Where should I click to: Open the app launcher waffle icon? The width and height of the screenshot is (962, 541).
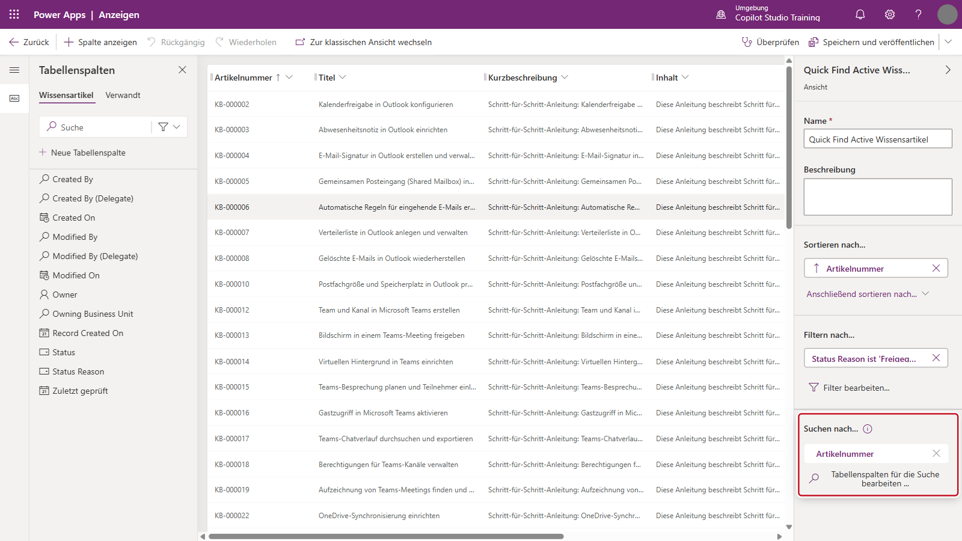point(14,14)
